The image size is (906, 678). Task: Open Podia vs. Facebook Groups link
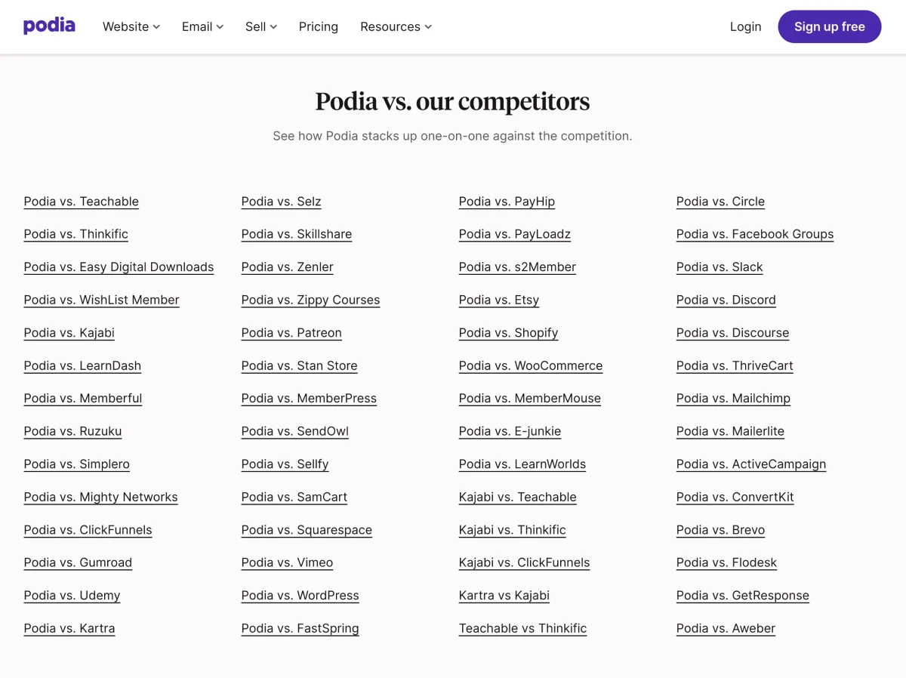(x=755, y=234)
